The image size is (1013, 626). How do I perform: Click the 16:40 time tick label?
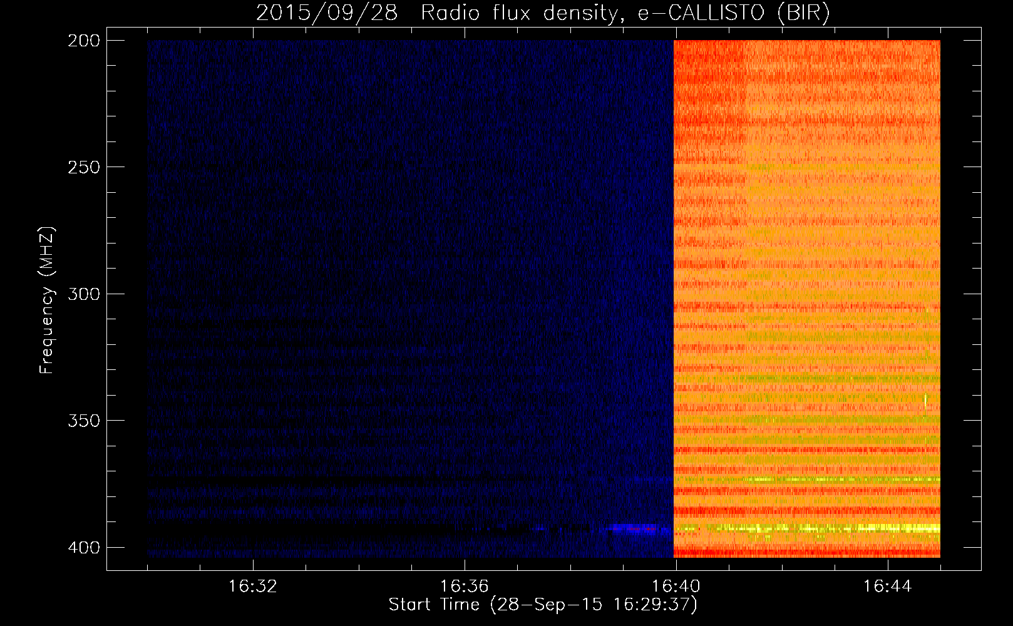pyautogui.click(x=676, y=587)
